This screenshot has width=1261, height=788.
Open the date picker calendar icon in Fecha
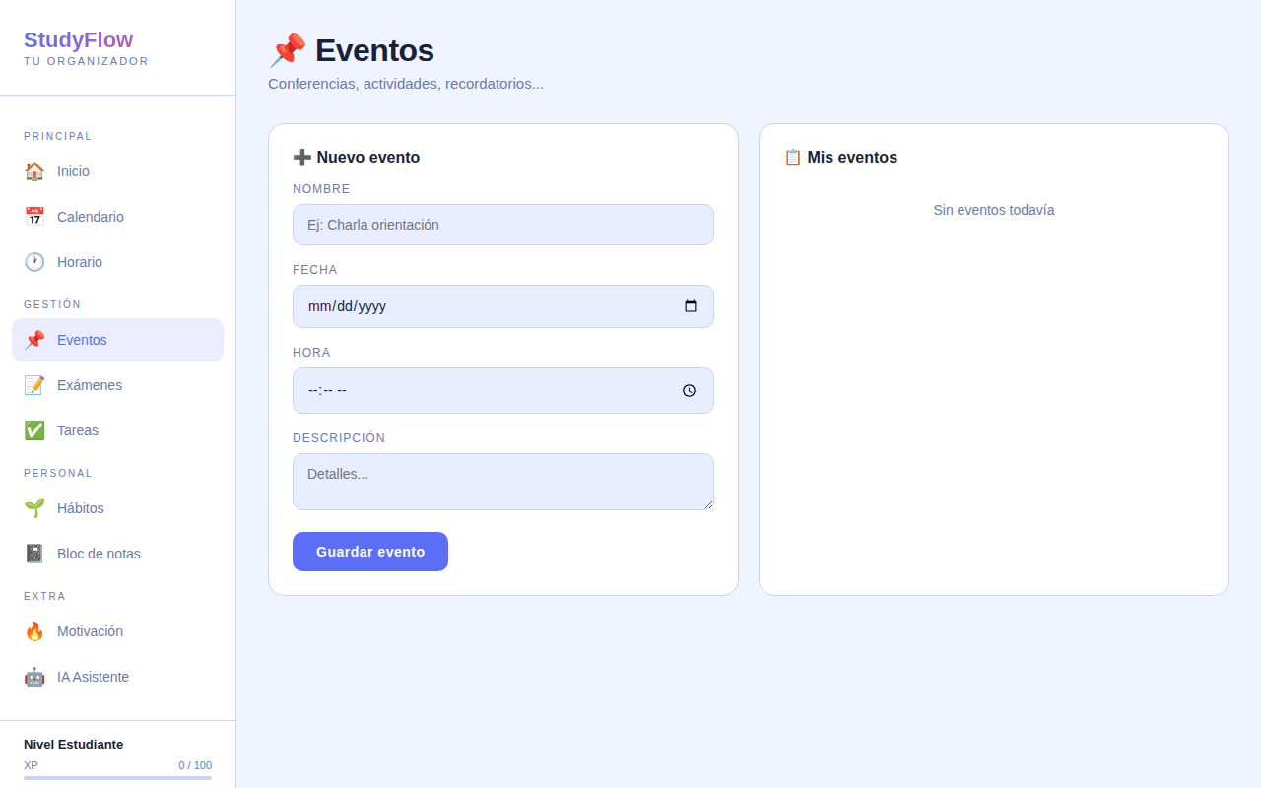[x=691, y=306]
